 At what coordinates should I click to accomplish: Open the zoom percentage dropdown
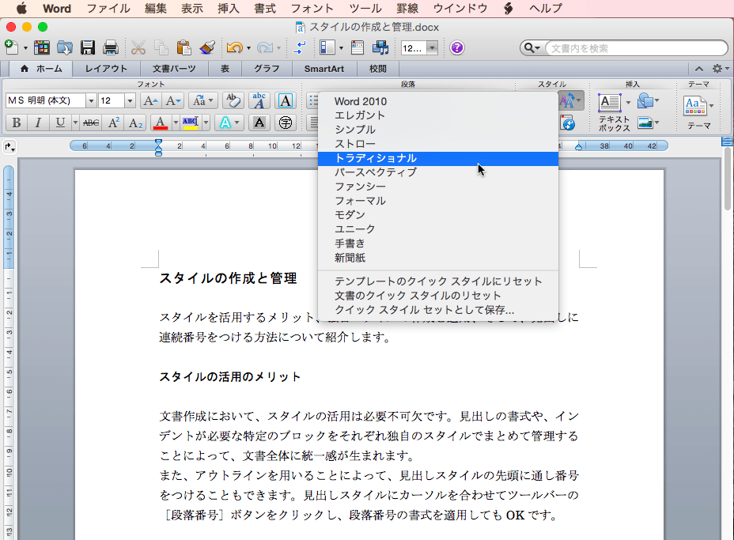(432, 47)
